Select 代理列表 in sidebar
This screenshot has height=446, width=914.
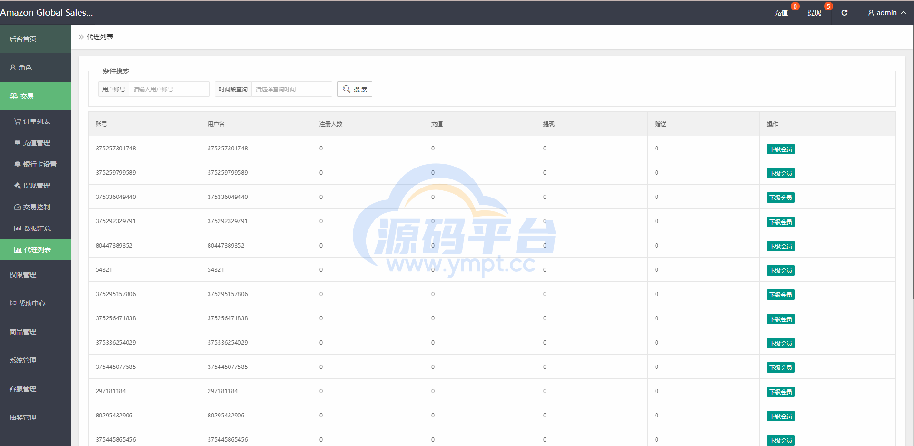(36, 250)
